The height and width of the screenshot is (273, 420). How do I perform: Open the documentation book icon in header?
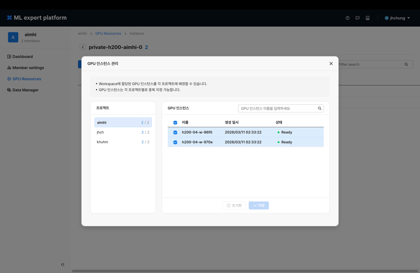(367, 18)
